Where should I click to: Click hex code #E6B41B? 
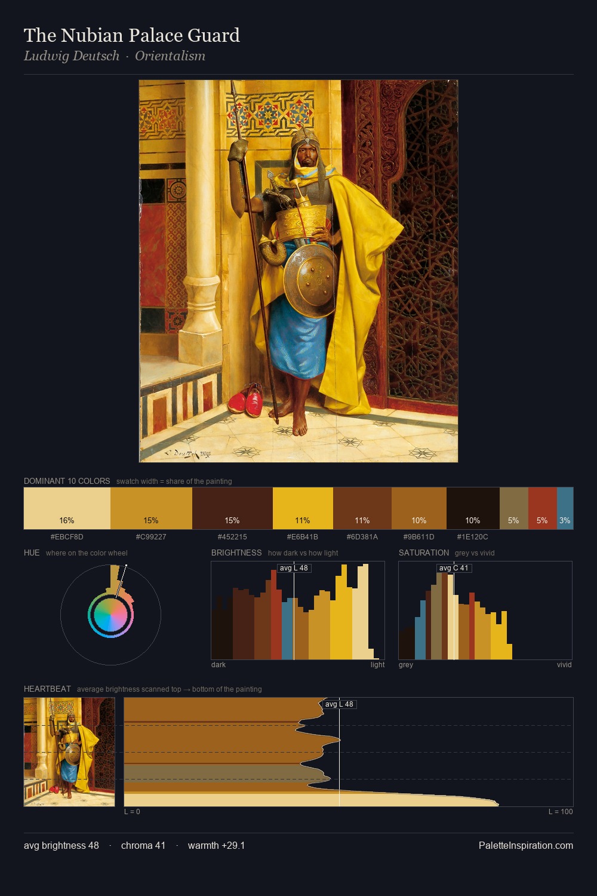tap(303, 537)
